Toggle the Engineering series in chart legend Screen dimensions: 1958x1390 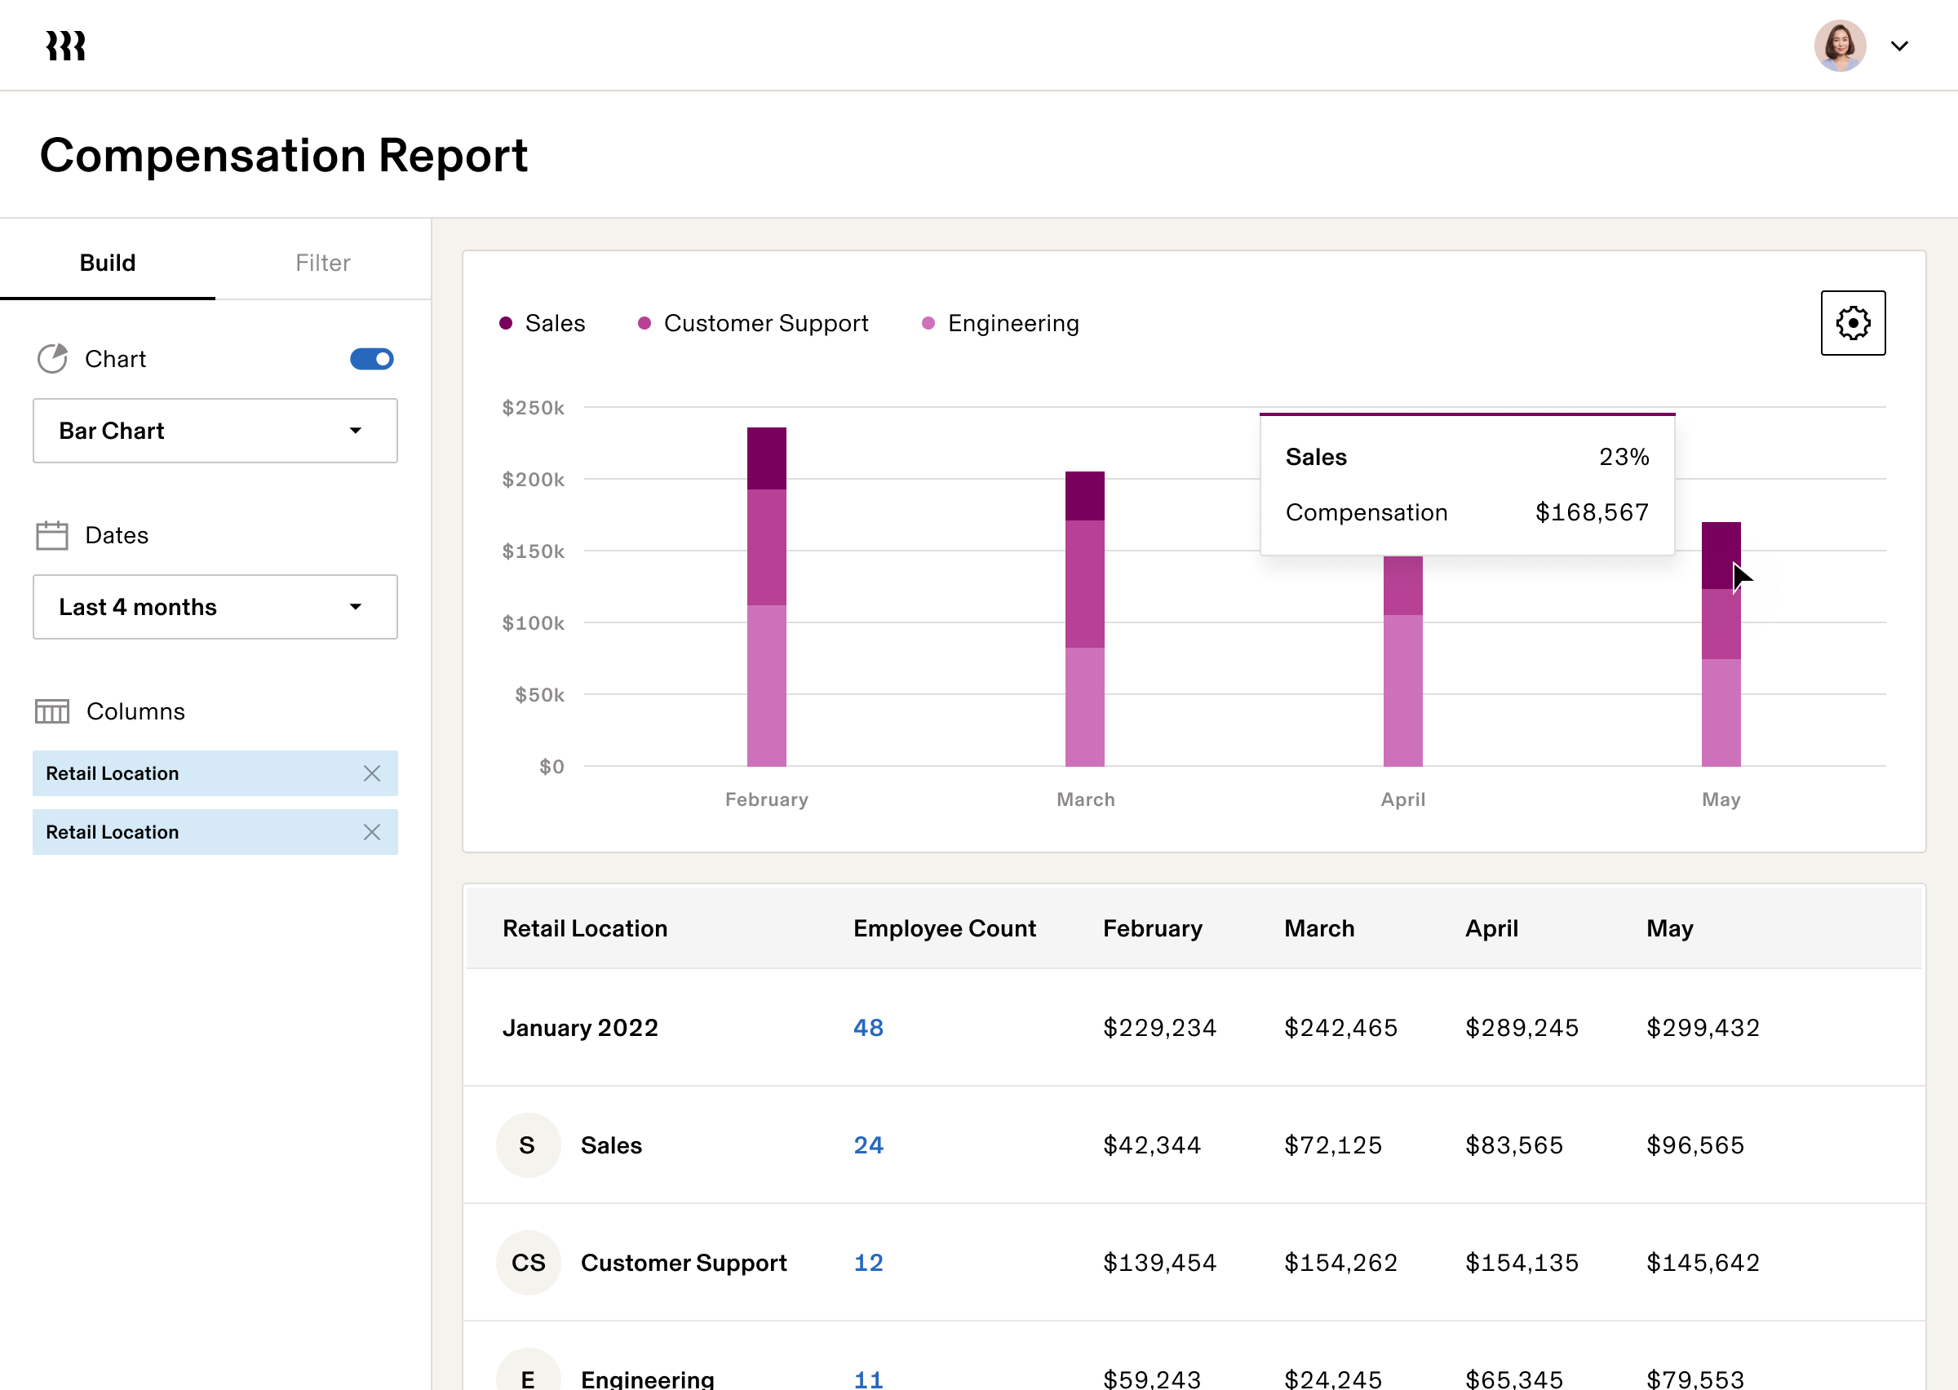(999, 323)
